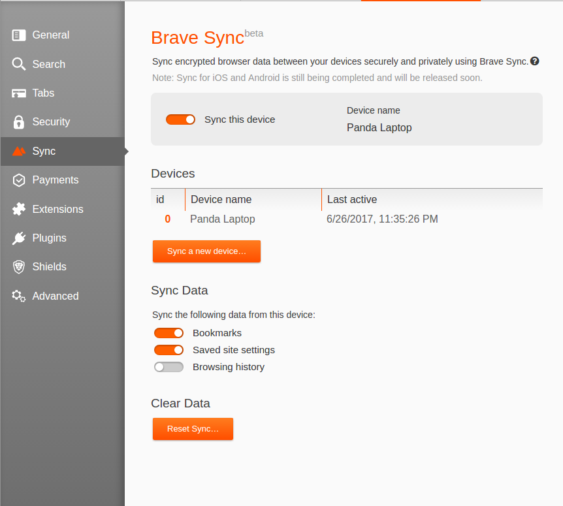Select the Sync label in sidebar
563x506 pixels.
point(44,151)
